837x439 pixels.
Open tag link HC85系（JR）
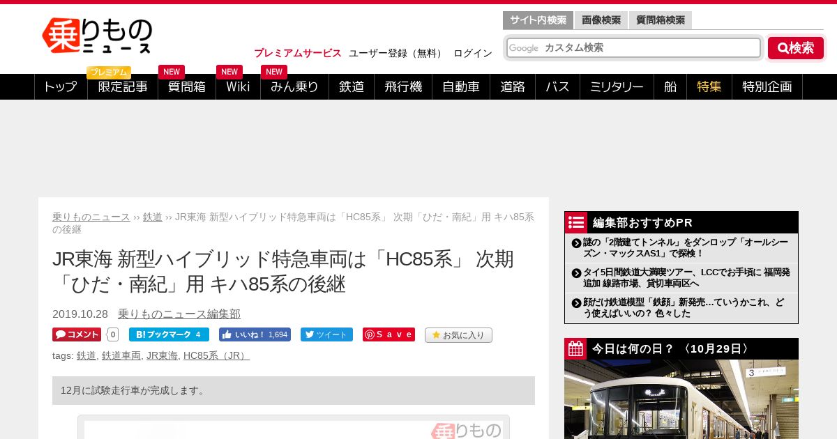pos(216,355)
